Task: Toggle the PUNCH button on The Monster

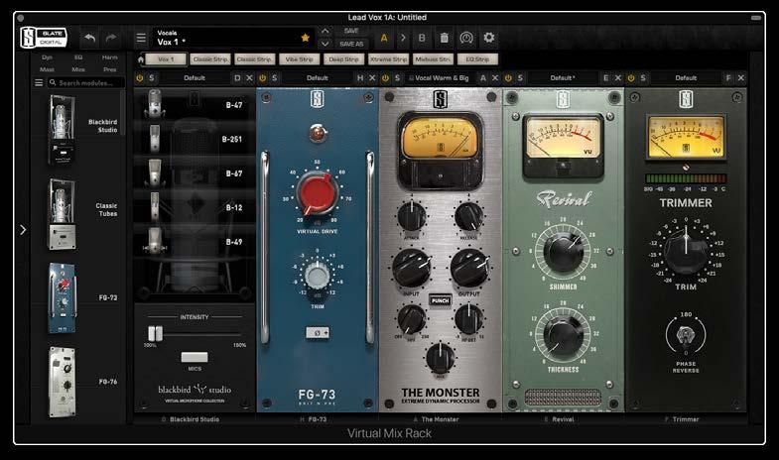Action: [441, 300]
